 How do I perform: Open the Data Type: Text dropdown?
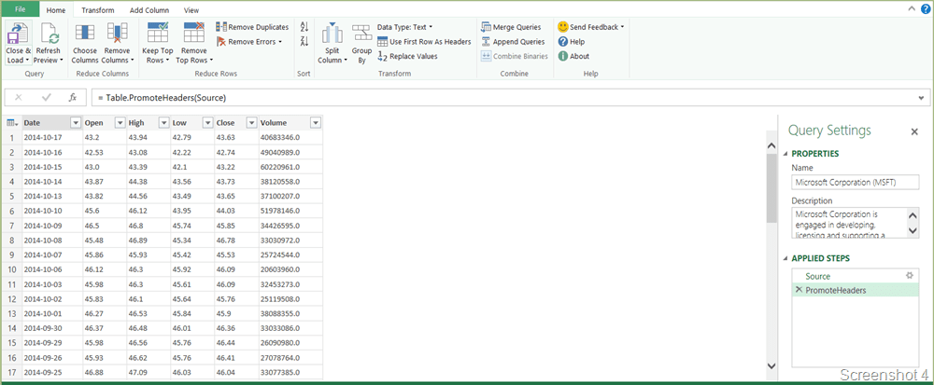(404, 27)
